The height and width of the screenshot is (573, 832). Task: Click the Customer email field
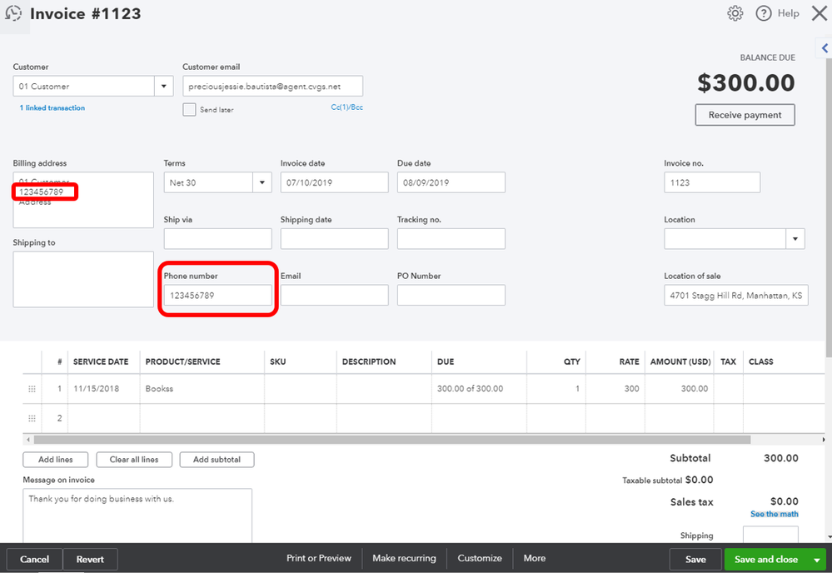point(272,86)
